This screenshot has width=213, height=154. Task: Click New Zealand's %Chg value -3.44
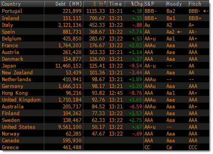(x=135, y=73)
